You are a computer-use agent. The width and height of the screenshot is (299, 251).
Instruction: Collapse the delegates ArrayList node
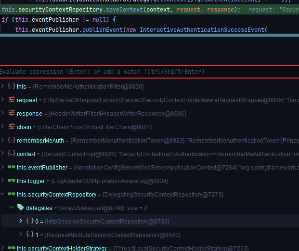click(12, 207)
